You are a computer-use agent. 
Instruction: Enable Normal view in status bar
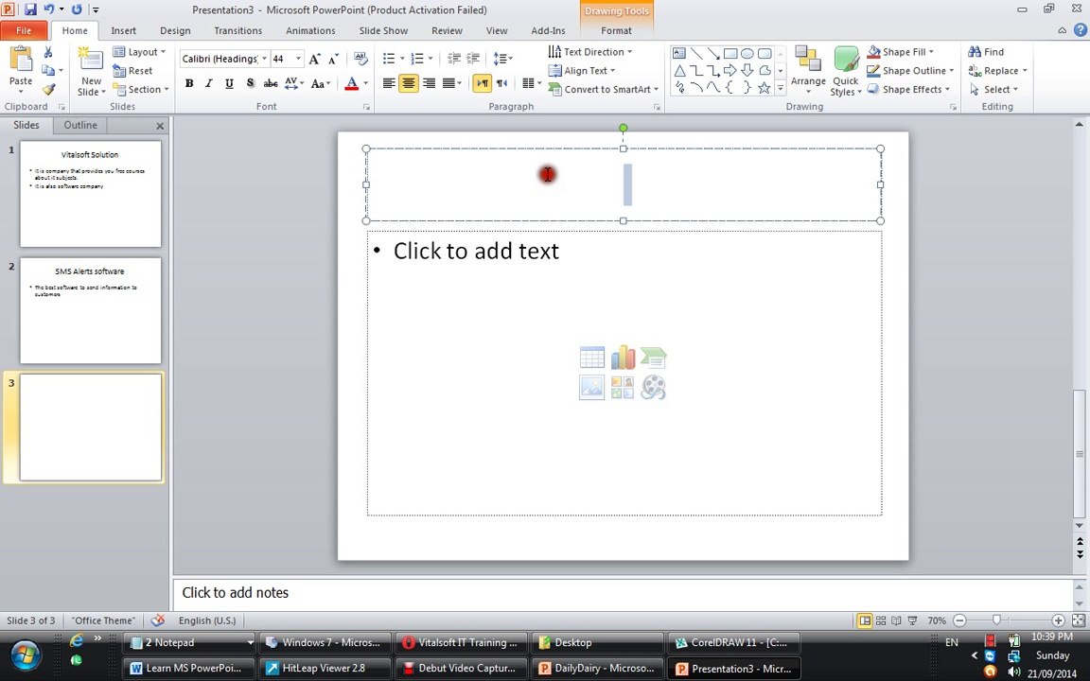click(864, 620)
